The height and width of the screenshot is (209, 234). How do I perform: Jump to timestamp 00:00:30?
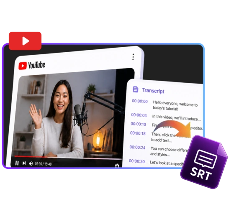click(x=137, y=161)
